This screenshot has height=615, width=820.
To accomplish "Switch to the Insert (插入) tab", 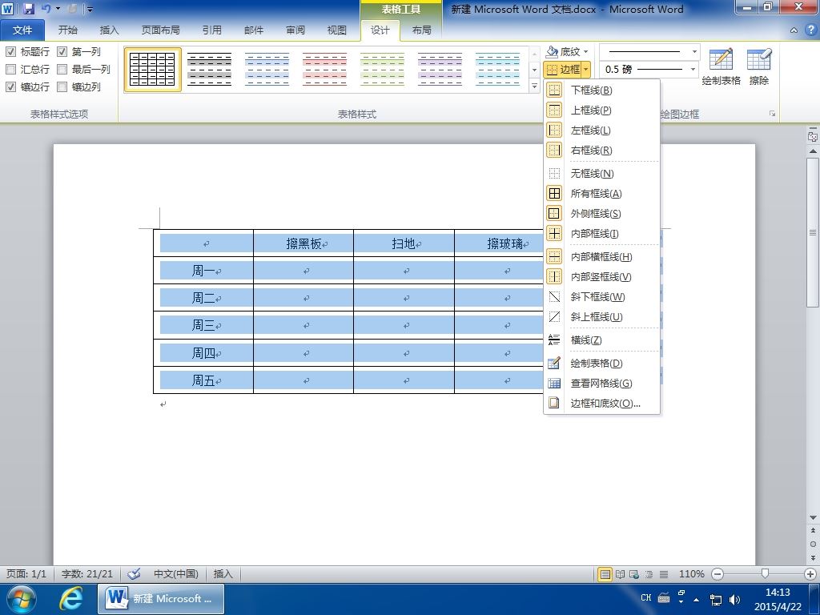I will point(109,30).
